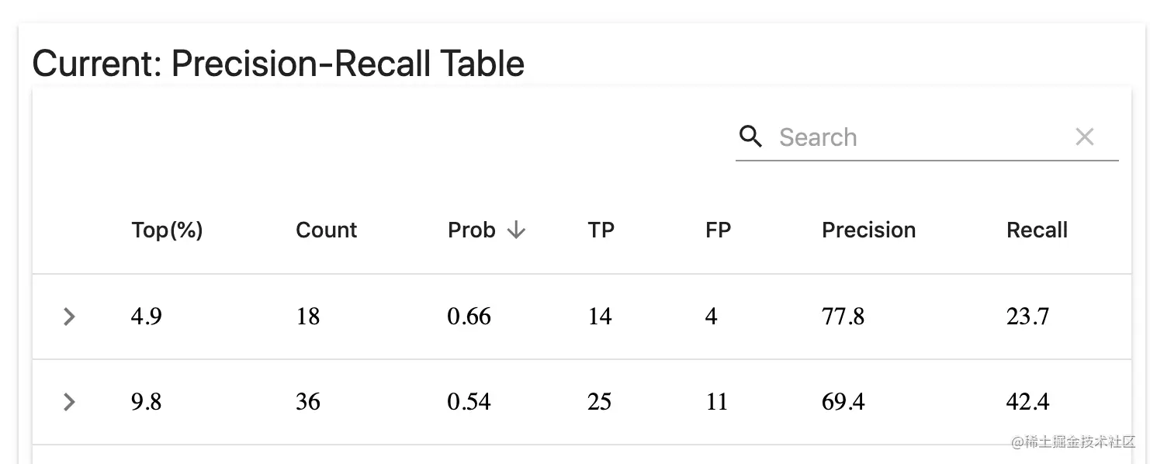This screenshot has width=1150, height=464.
Task: Sort by the Top(%) column header
Action: (167, 230)
